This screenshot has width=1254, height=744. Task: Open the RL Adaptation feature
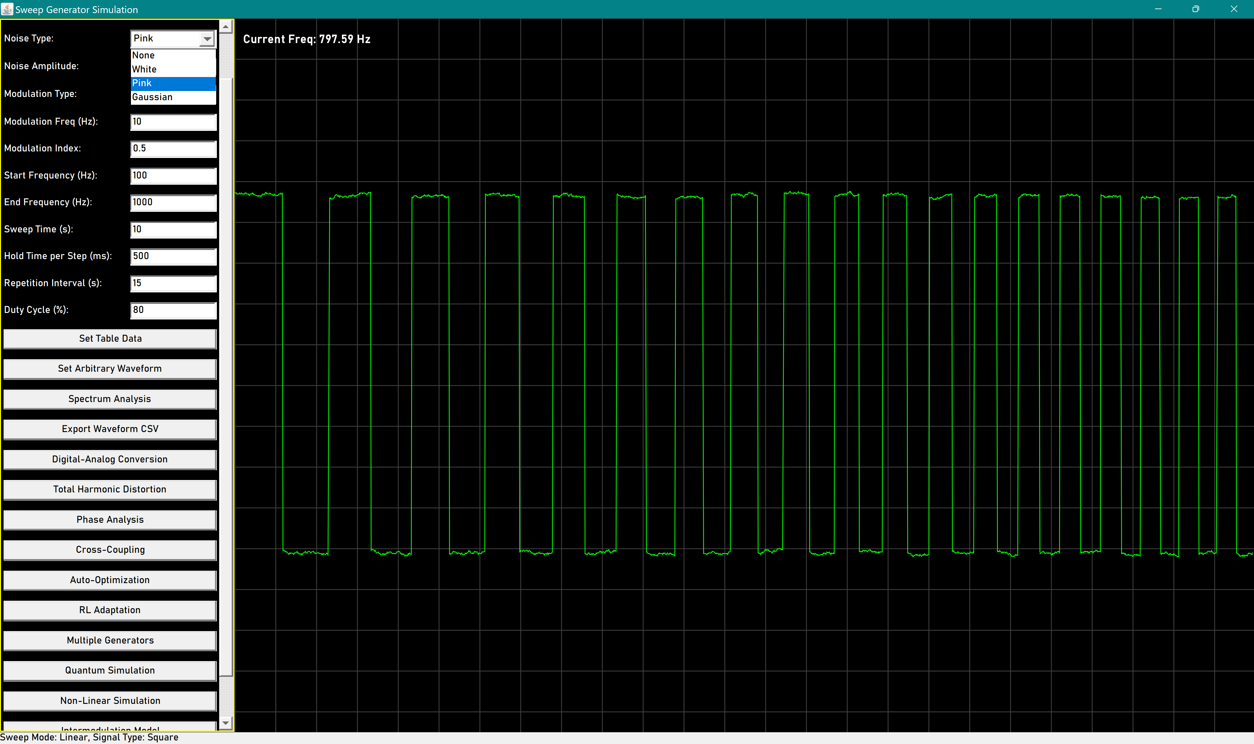(x=110, y=610)
